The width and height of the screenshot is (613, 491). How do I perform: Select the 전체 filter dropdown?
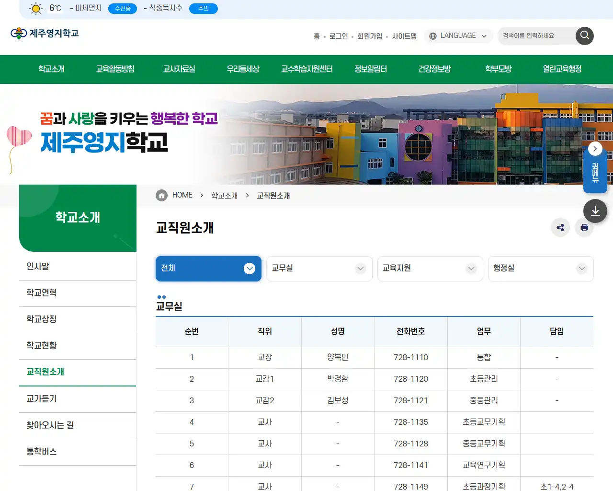(x=208, y=269)
